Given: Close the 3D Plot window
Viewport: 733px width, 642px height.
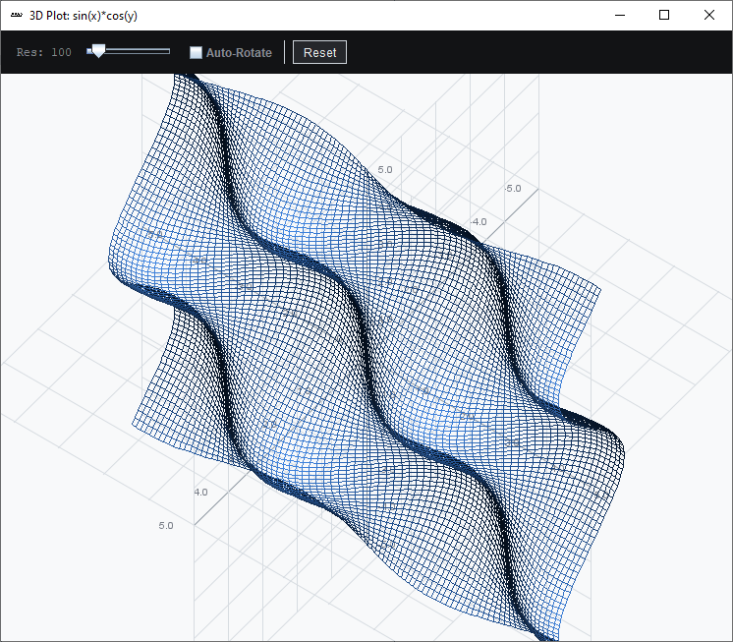Looking at the screenshot, I should pos(708,16).
